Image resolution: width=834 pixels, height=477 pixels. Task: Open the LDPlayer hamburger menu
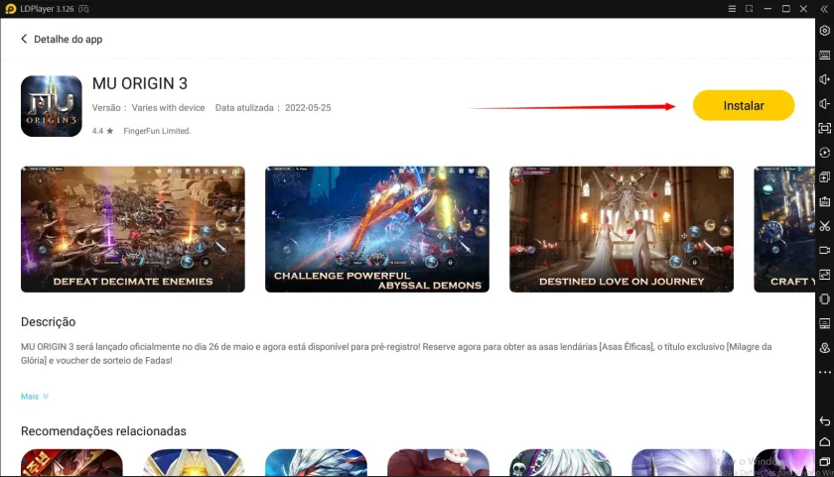[x=732, y=9]
